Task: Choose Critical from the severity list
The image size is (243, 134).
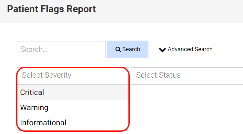Action: pyautogui.click(x=32, y=92)
